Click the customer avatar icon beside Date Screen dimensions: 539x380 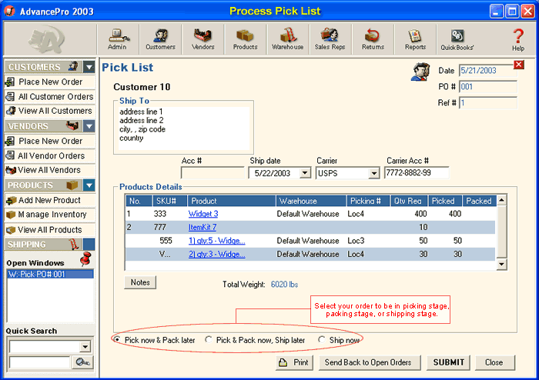point(420,72)
